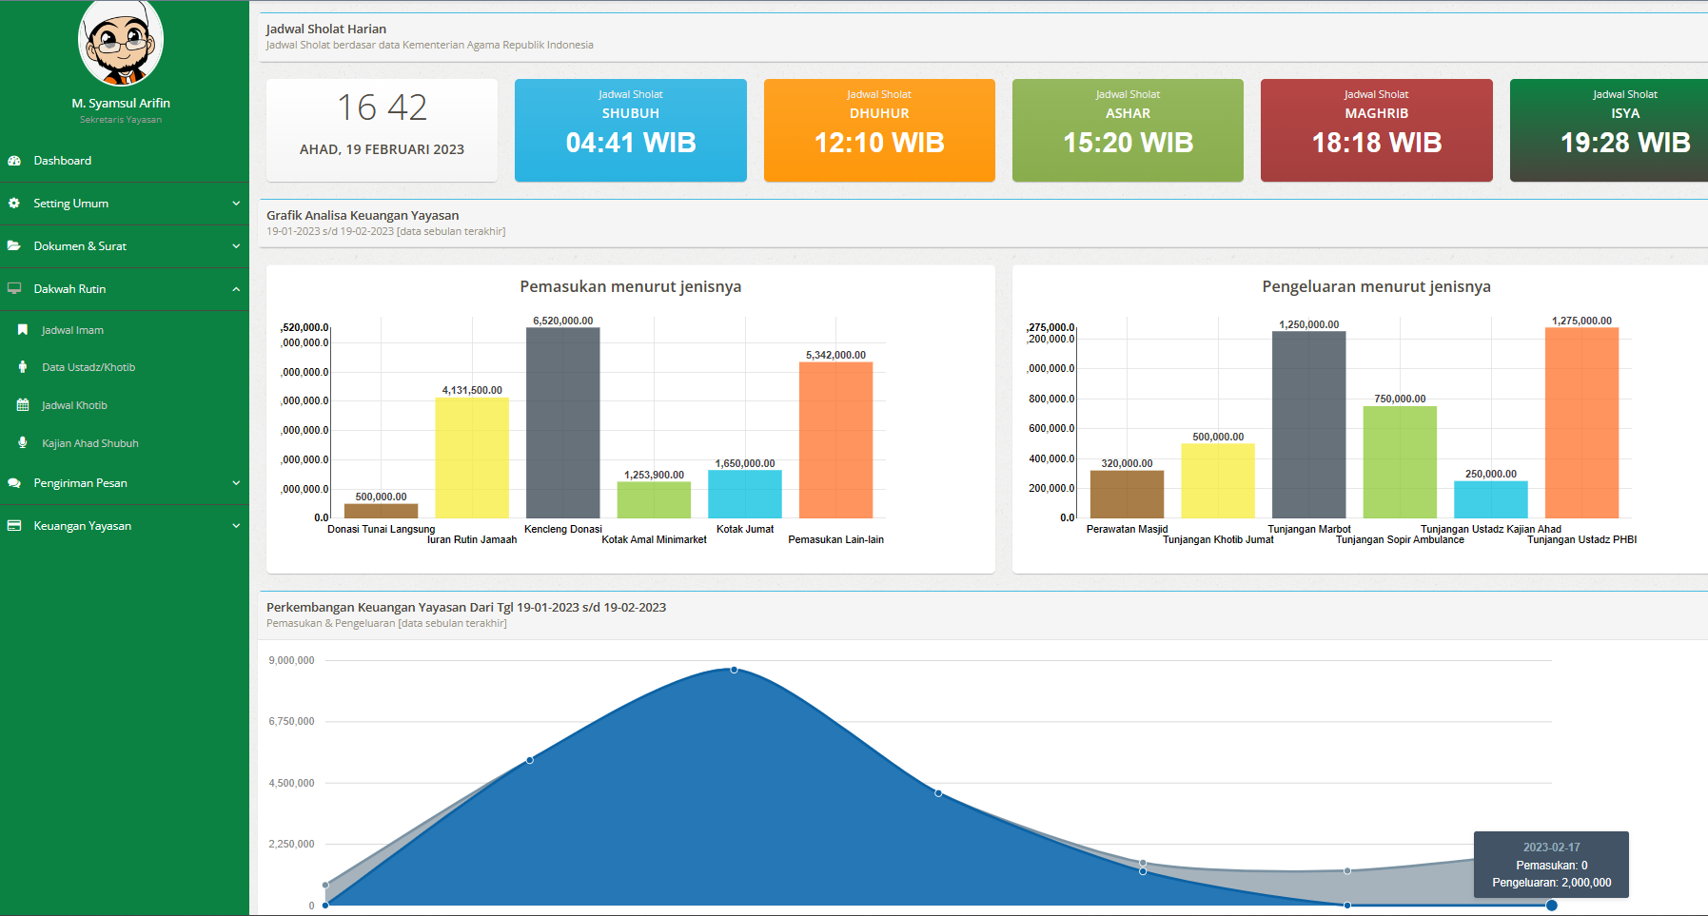This screenshot has width=1708, height=916.
Task: Click the Setting Umum gear icon
Action: [14, 204]
